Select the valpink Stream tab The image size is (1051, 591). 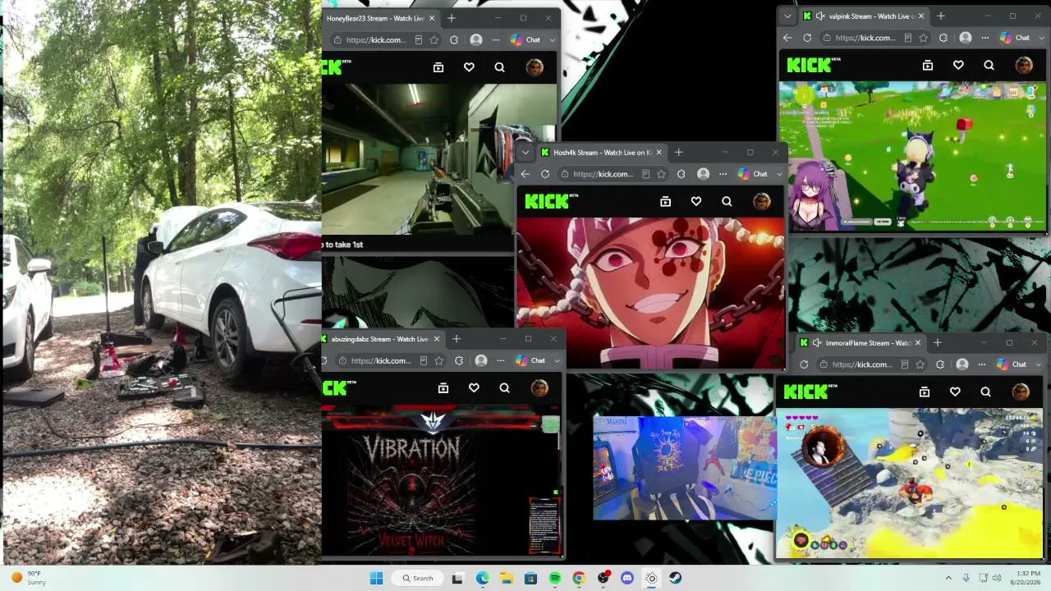[x=863, y=16]
